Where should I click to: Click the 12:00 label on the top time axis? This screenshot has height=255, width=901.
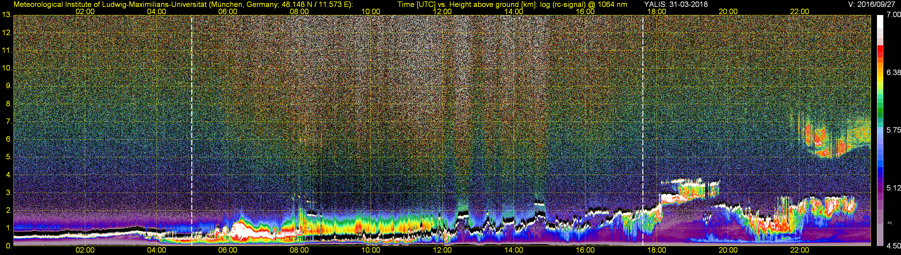pos(442,11)
